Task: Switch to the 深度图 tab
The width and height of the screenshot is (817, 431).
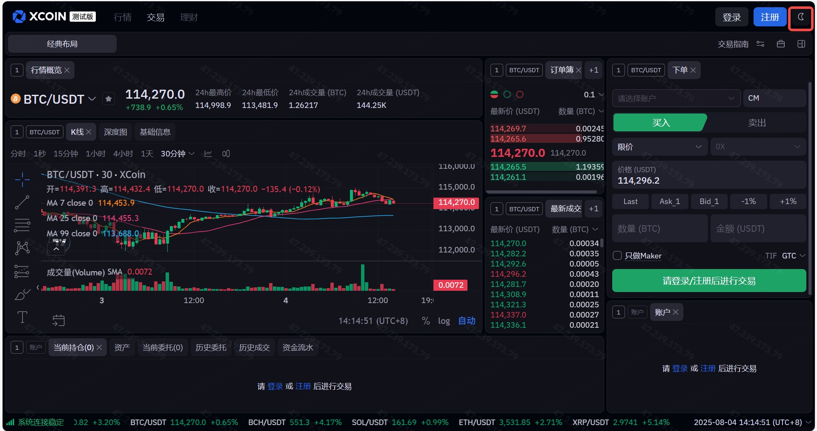Action: pyautogui.click(x=115, y=132)
